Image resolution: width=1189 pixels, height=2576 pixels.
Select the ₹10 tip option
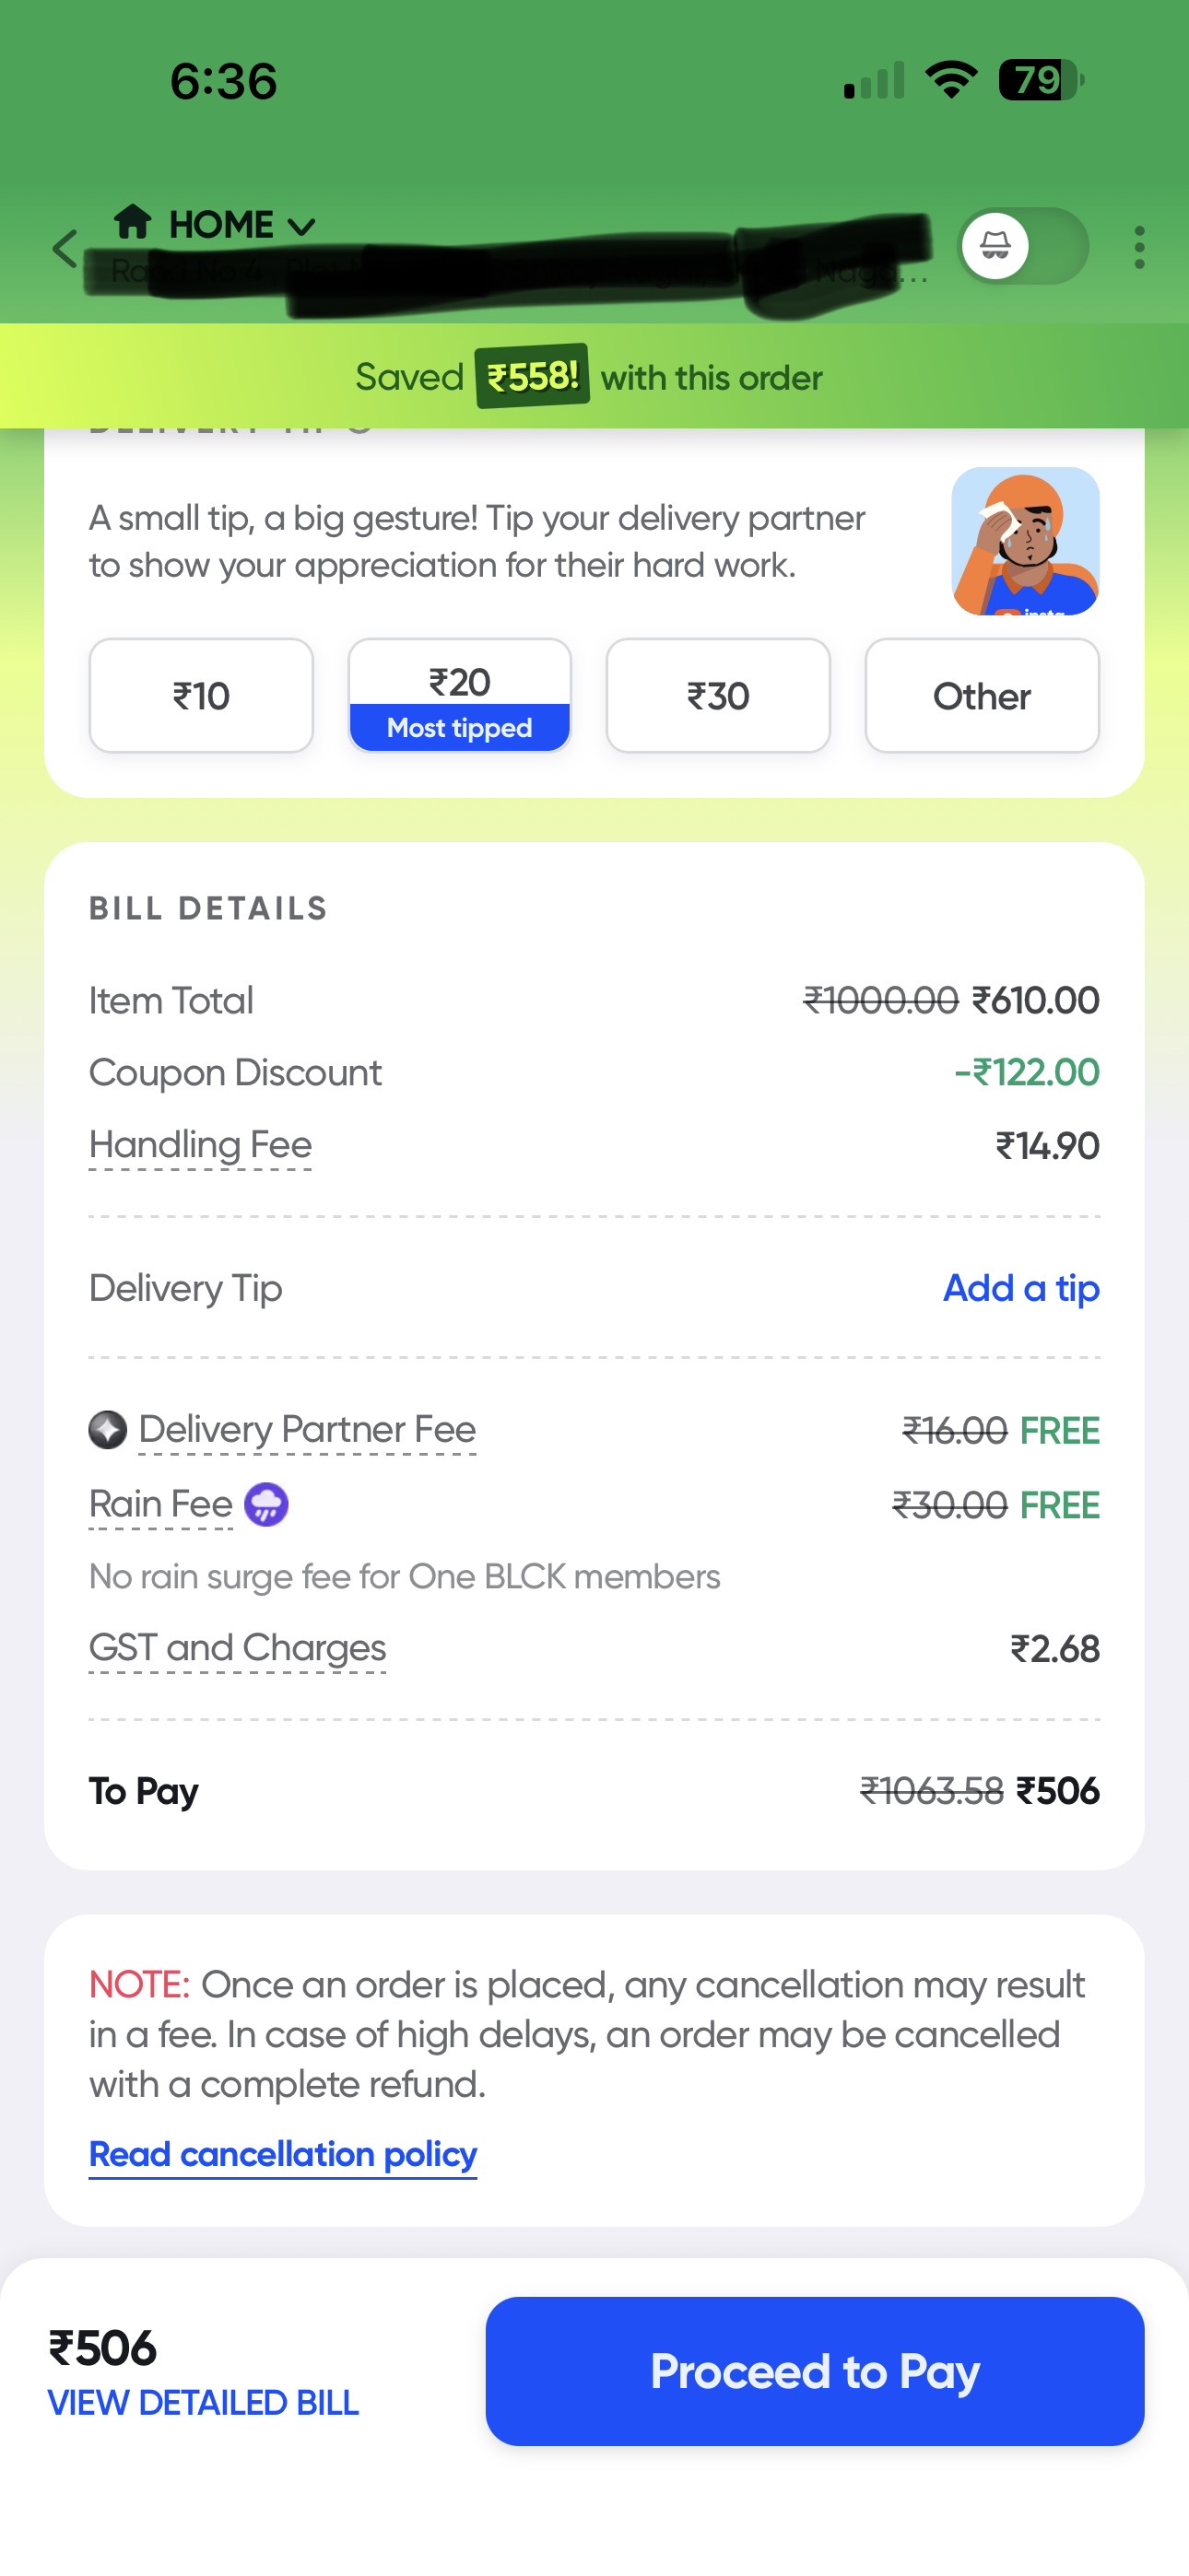click(x=201, y=696)
